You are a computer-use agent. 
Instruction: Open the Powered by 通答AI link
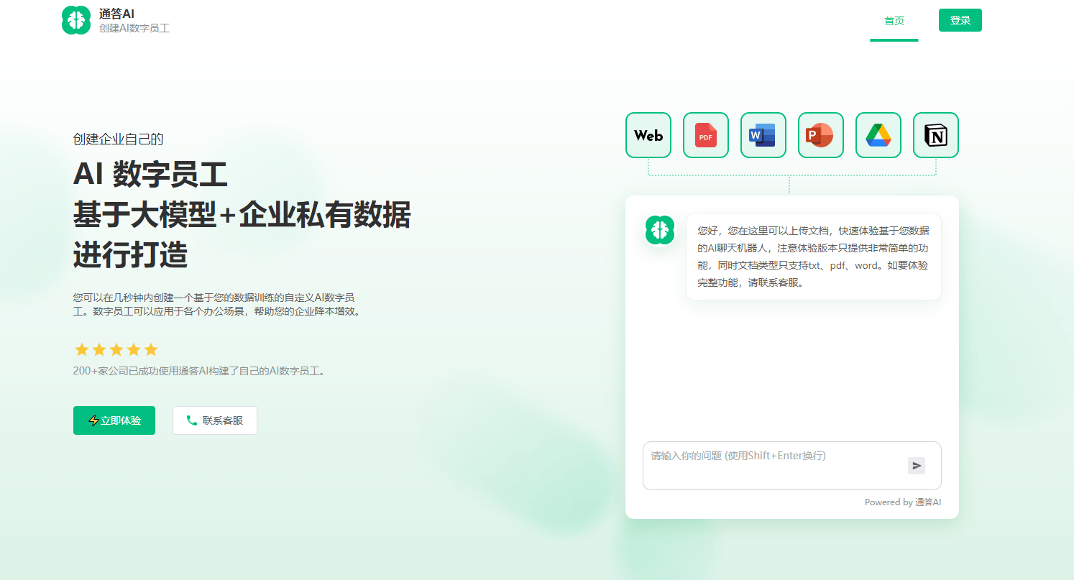[903, 502]
